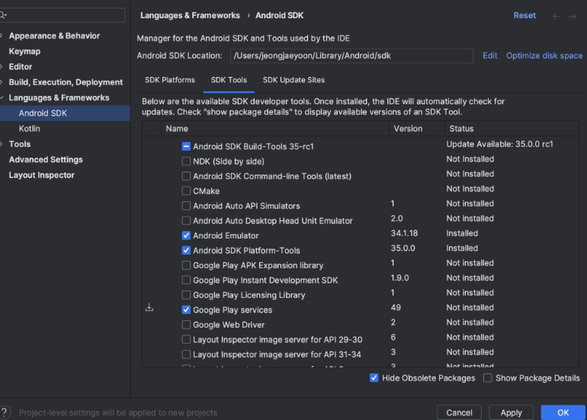
Task: Click the help question mark icon
Action: click(x=4, y=412)
